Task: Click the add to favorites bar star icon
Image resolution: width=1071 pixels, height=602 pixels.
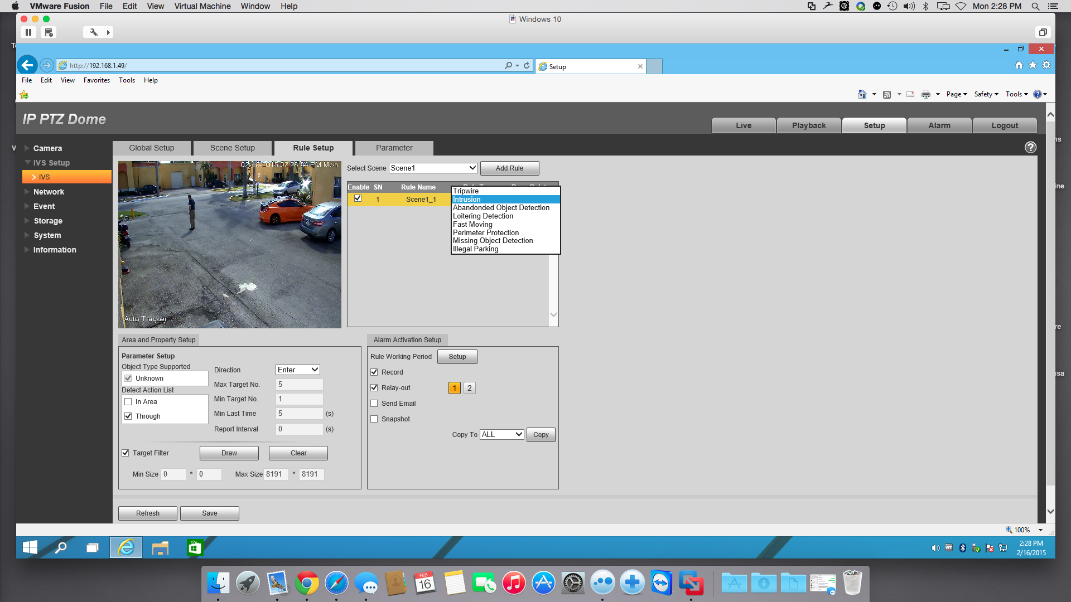Action: click(x=24, y=95)
